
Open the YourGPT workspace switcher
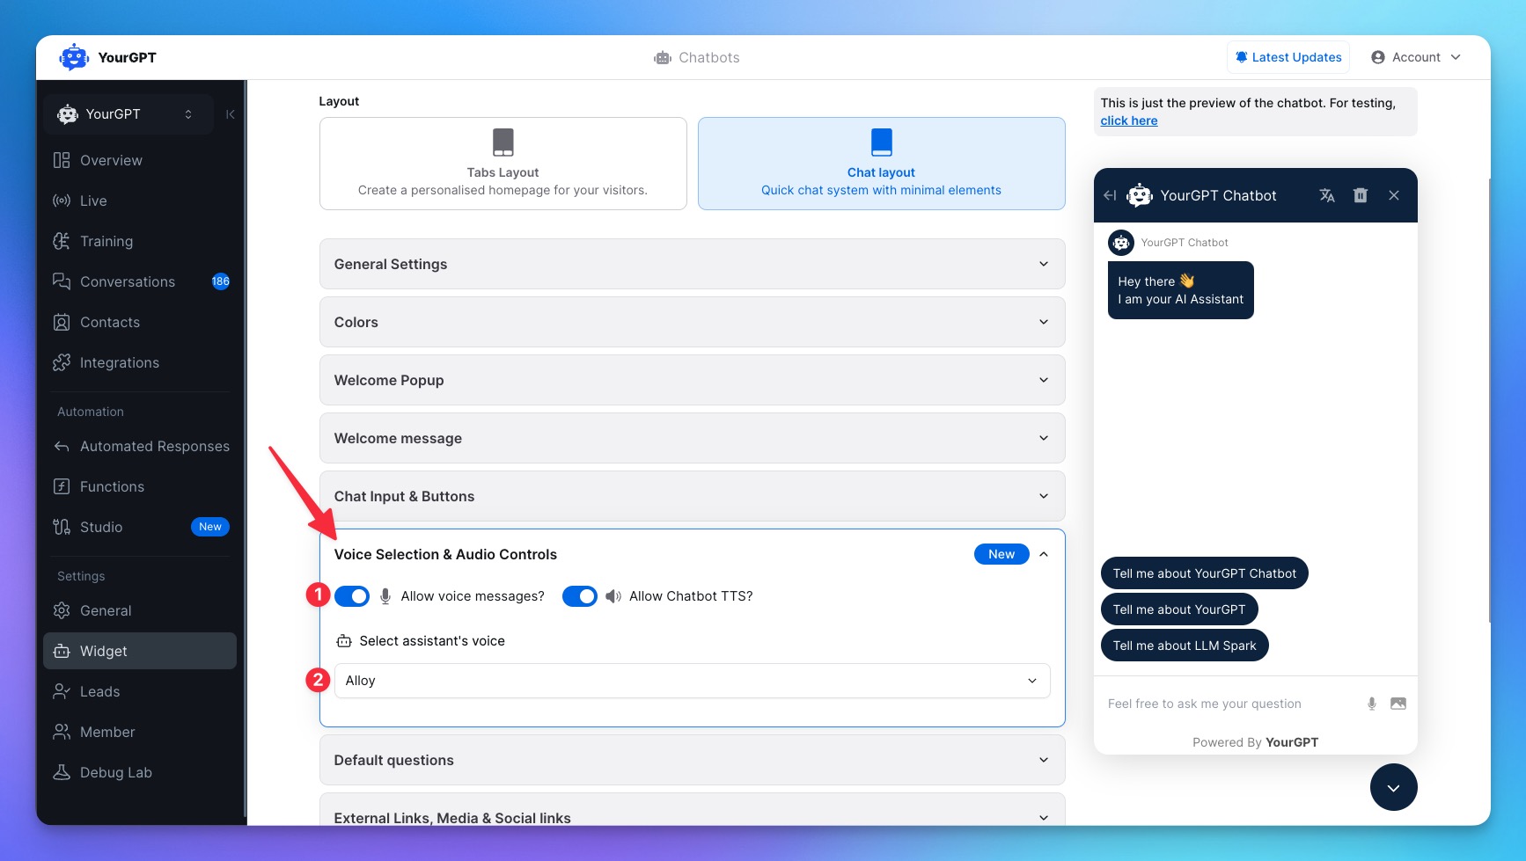[128, 114]
